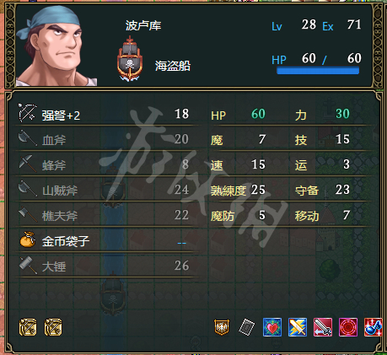
Task: Click the 波卢库 character portrait
Action: 56,46
